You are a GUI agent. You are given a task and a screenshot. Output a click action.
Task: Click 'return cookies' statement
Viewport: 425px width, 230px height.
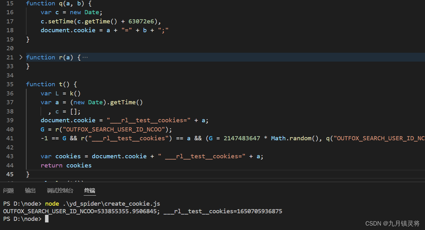pos(66,165)
